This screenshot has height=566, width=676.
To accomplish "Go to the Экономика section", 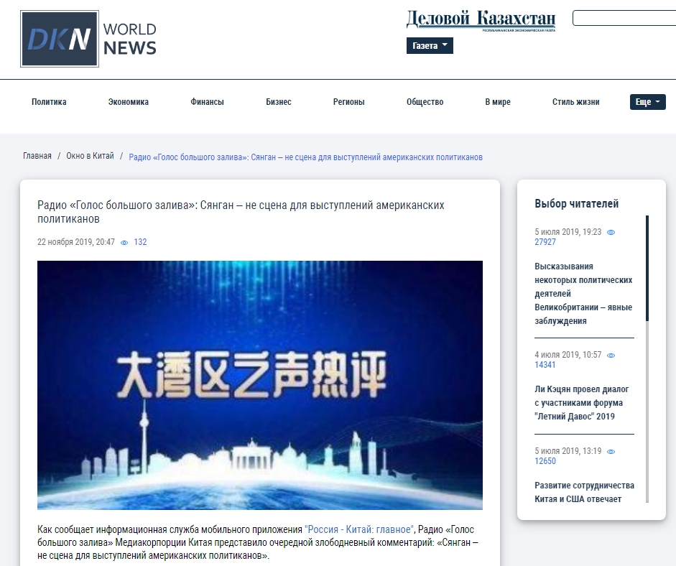I will [x=129, y=102].
